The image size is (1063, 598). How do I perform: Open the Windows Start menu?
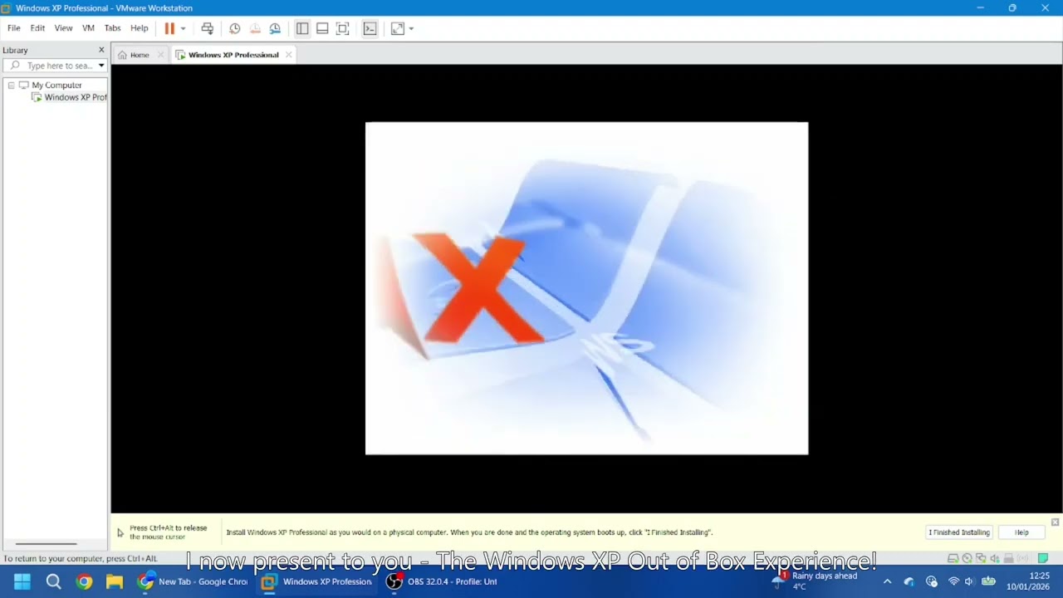22,581
